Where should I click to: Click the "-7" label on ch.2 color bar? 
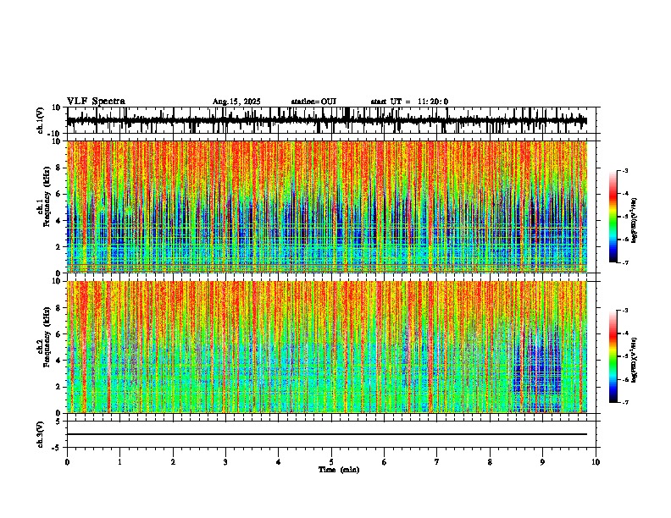624,402
